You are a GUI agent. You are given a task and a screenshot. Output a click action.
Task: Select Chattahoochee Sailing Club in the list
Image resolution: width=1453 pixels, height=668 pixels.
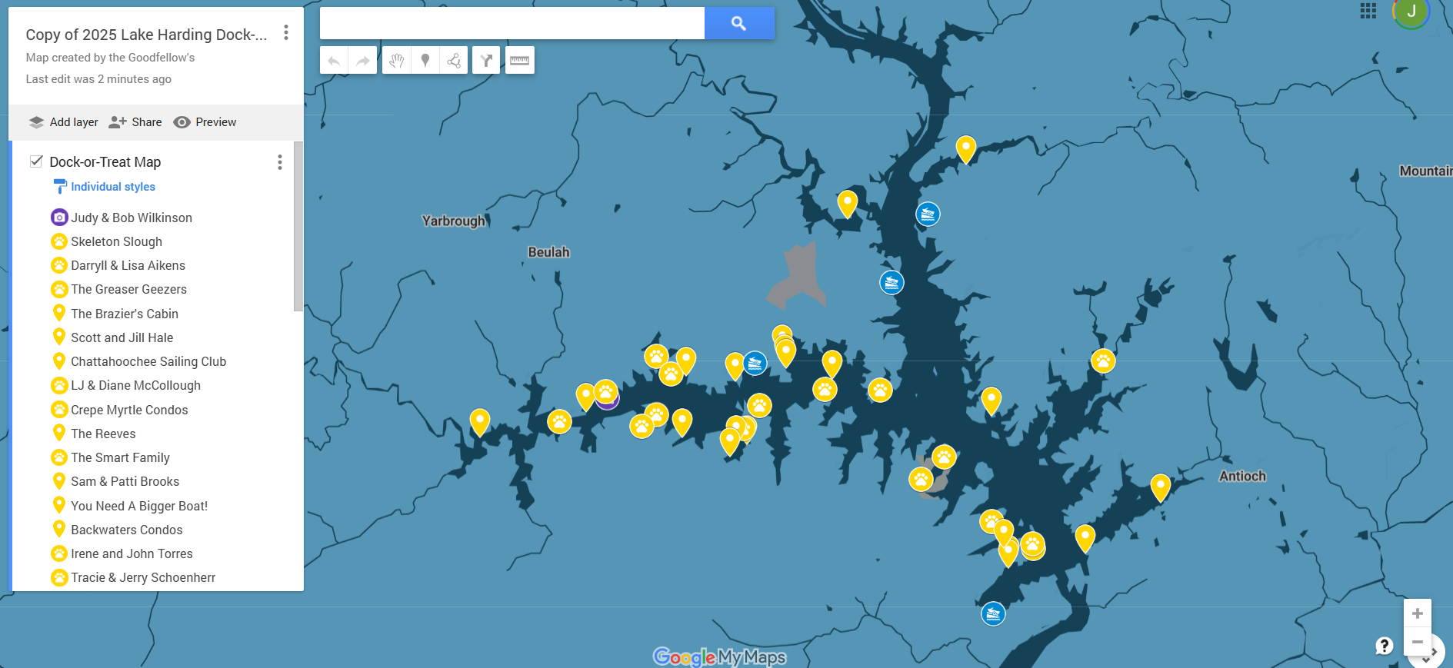pos(148,361)
